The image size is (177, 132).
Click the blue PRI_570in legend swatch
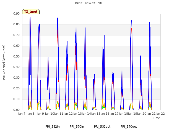tap(66, 127)
